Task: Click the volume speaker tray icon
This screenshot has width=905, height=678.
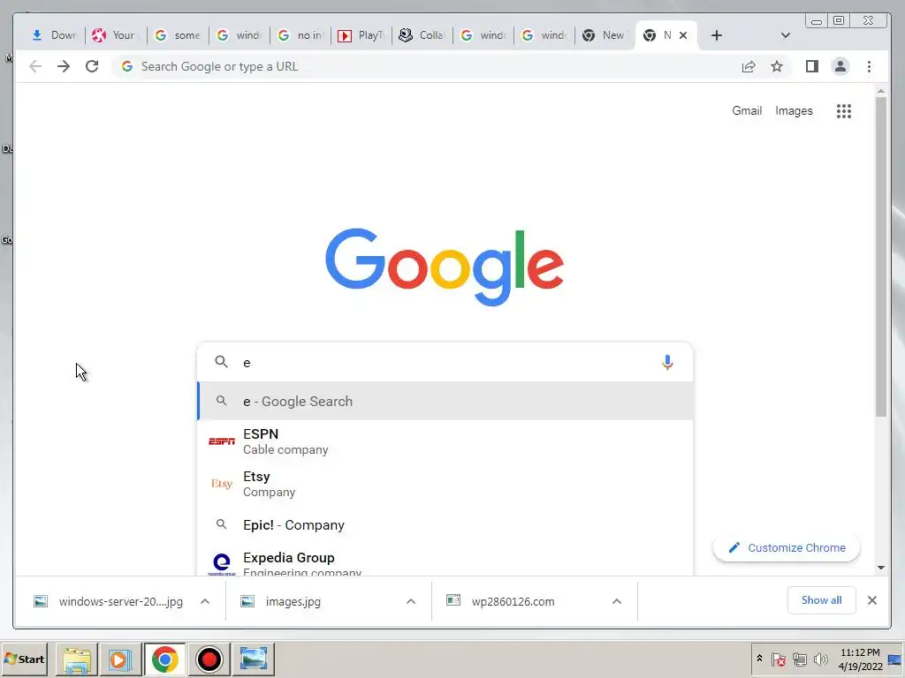Action: [820, 659]
